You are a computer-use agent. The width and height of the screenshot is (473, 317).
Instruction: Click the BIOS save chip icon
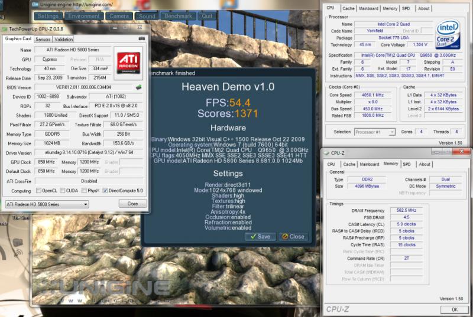point(138,87)
